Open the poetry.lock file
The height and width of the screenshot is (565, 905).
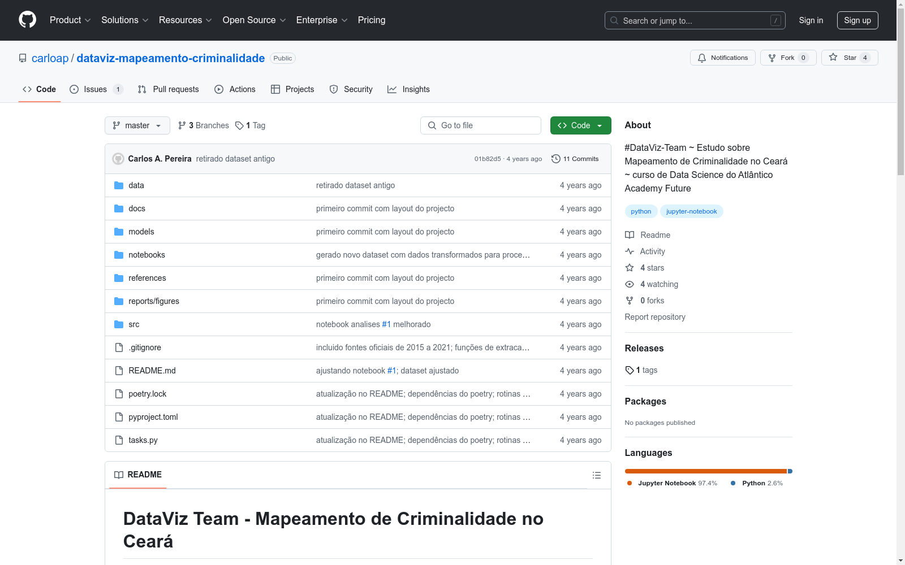[148, 394]
